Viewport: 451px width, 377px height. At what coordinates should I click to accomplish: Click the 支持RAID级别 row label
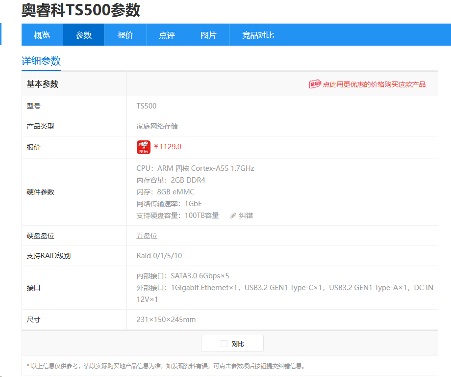coord(49,256)
